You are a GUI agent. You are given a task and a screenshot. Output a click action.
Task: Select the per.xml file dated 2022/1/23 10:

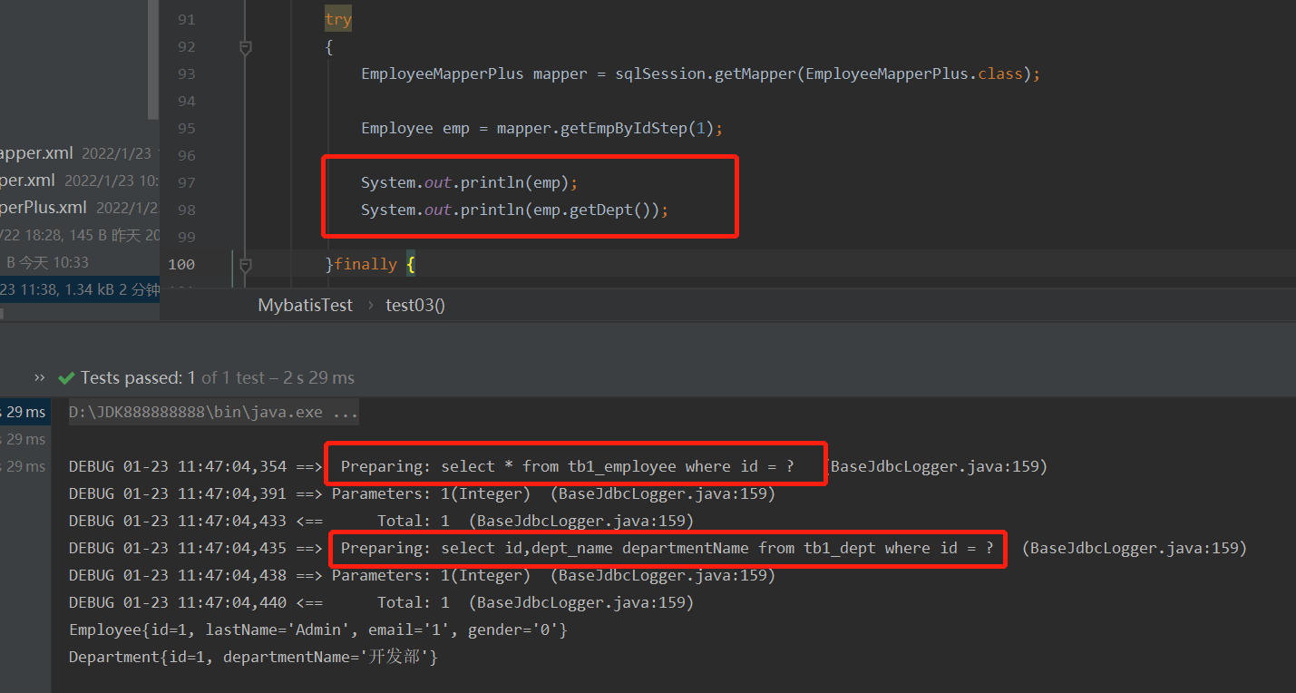80,181
